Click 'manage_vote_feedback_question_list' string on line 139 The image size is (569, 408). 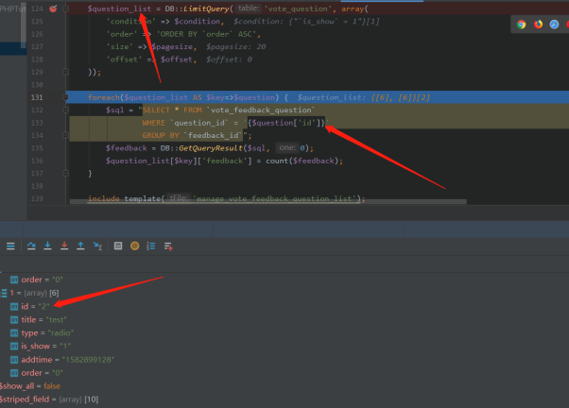[x=274, y=198]
